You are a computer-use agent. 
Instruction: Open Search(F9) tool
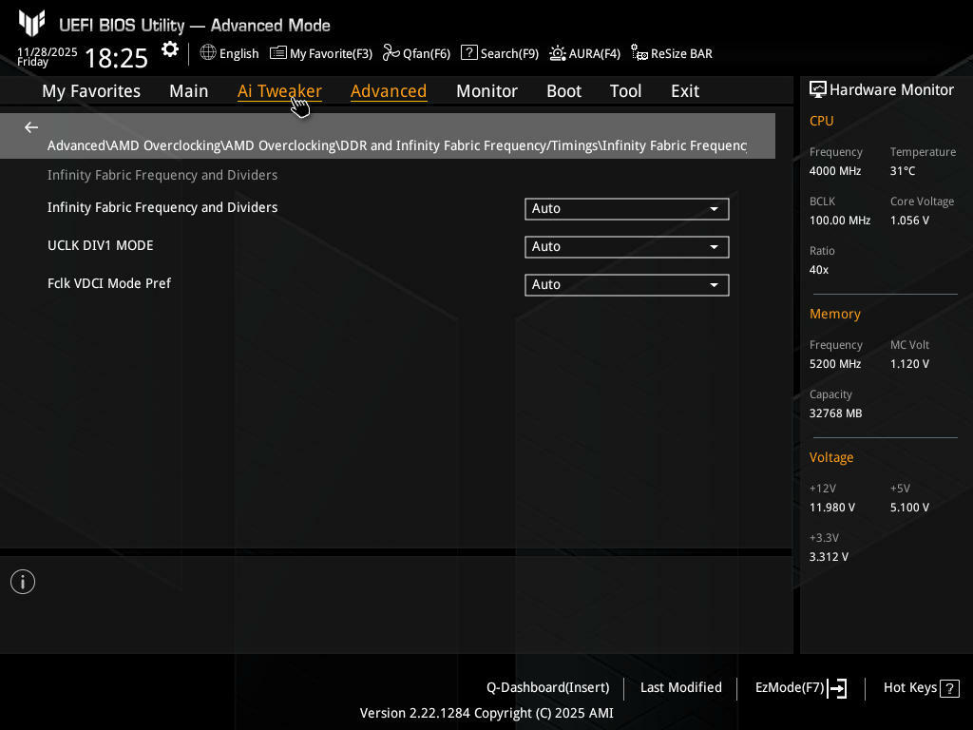500,53
